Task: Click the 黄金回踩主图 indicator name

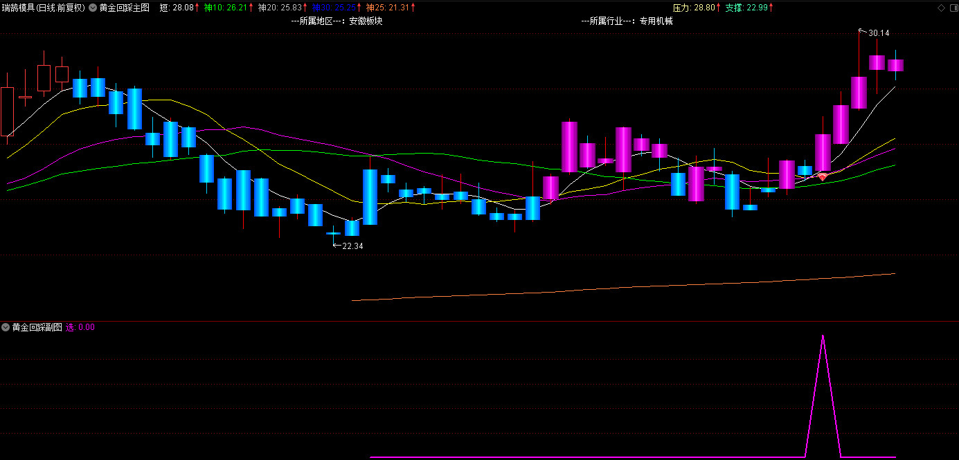Action: pyautogui.click(x=125, y=8)
